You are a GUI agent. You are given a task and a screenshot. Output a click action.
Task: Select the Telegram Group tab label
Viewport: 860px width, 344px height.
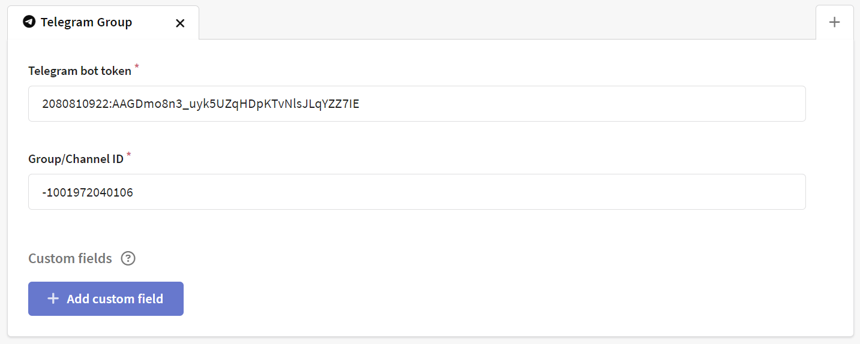click(x=86, y=22)
